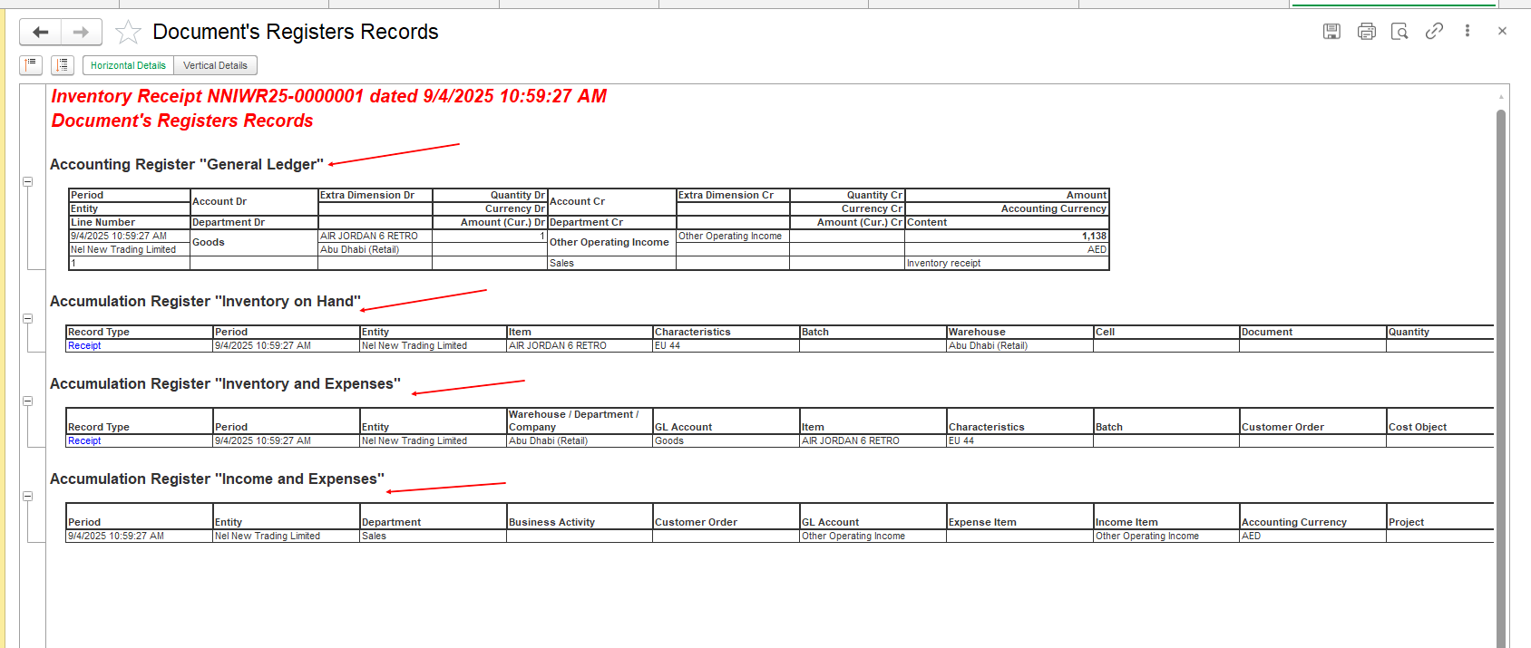Open Receipt link in Inventory on Hand table
This screenshot has height=648, width=1531.
84,346
